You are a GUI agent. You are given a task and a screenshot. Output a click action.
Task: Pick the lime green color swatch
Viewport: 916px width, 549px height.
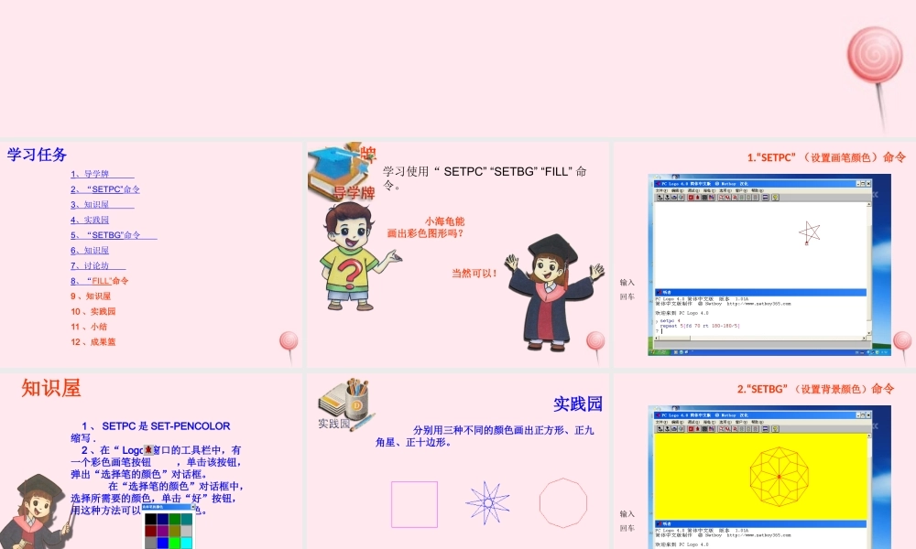(175, 544)
